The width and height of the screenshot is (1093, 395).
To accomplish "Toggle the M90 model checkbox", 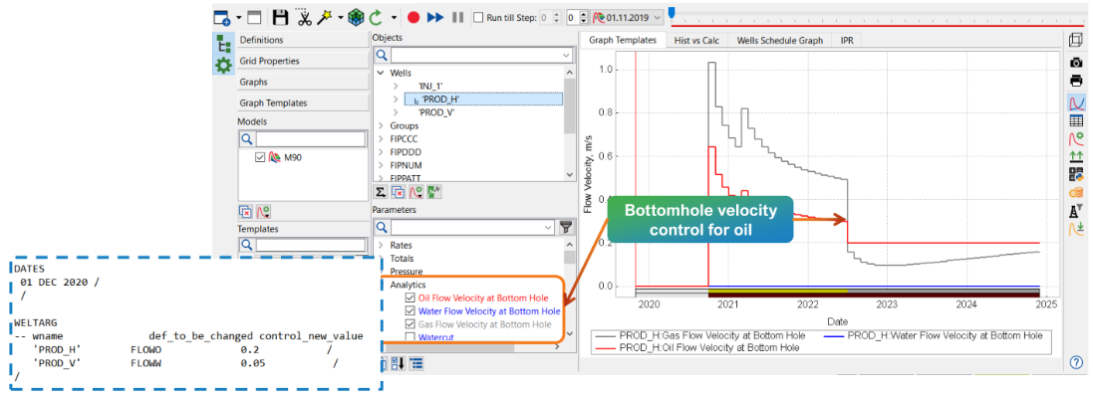I will [260, 157].
